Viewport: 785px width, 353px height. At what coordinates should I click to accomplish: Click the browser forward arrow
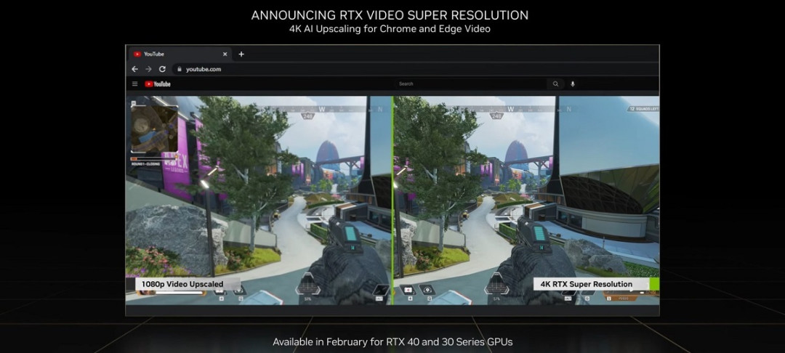click(x=148, y=69)
